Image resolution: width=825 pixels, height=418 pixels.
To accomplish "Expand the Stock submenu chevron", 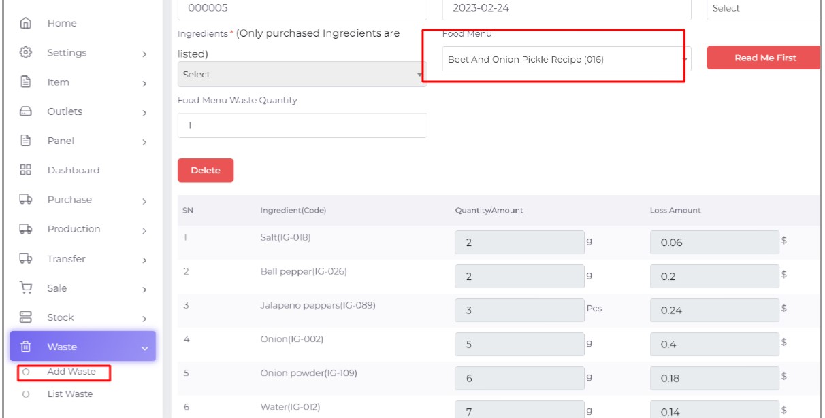I will pyautogui.click(x=144, y=319).
